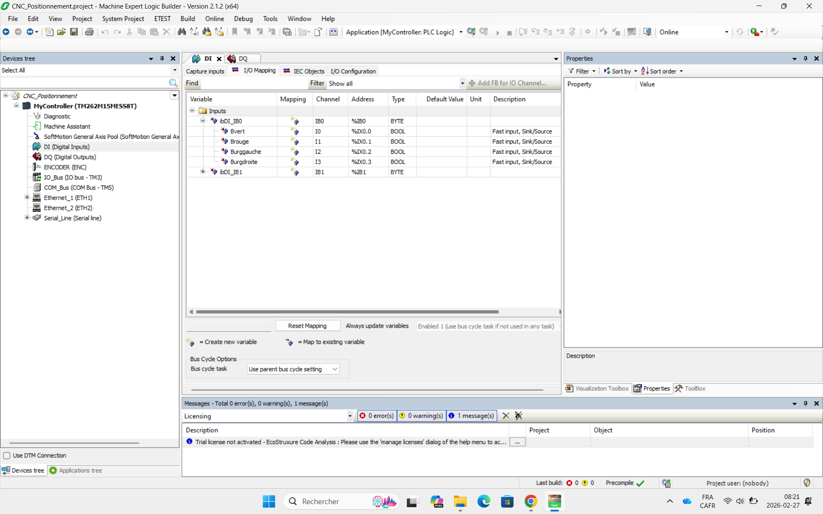
Task: Switch to I/O Configuration tab
Action: [353, 71]
